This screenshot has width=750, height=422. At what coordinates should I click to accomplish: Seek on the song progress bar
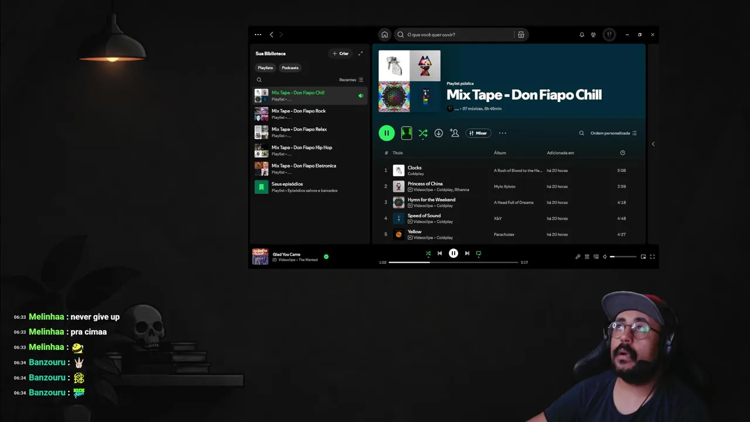pos(454,263)
